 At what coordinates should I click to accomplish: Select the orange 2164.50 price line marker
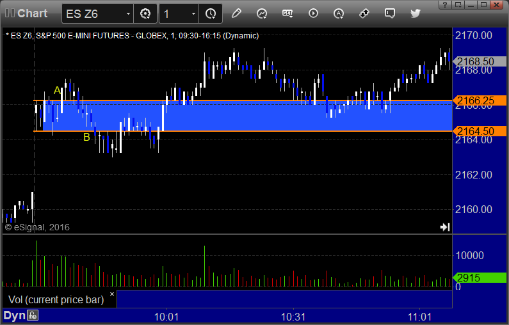pyautogui.click(x=480, y=131)
